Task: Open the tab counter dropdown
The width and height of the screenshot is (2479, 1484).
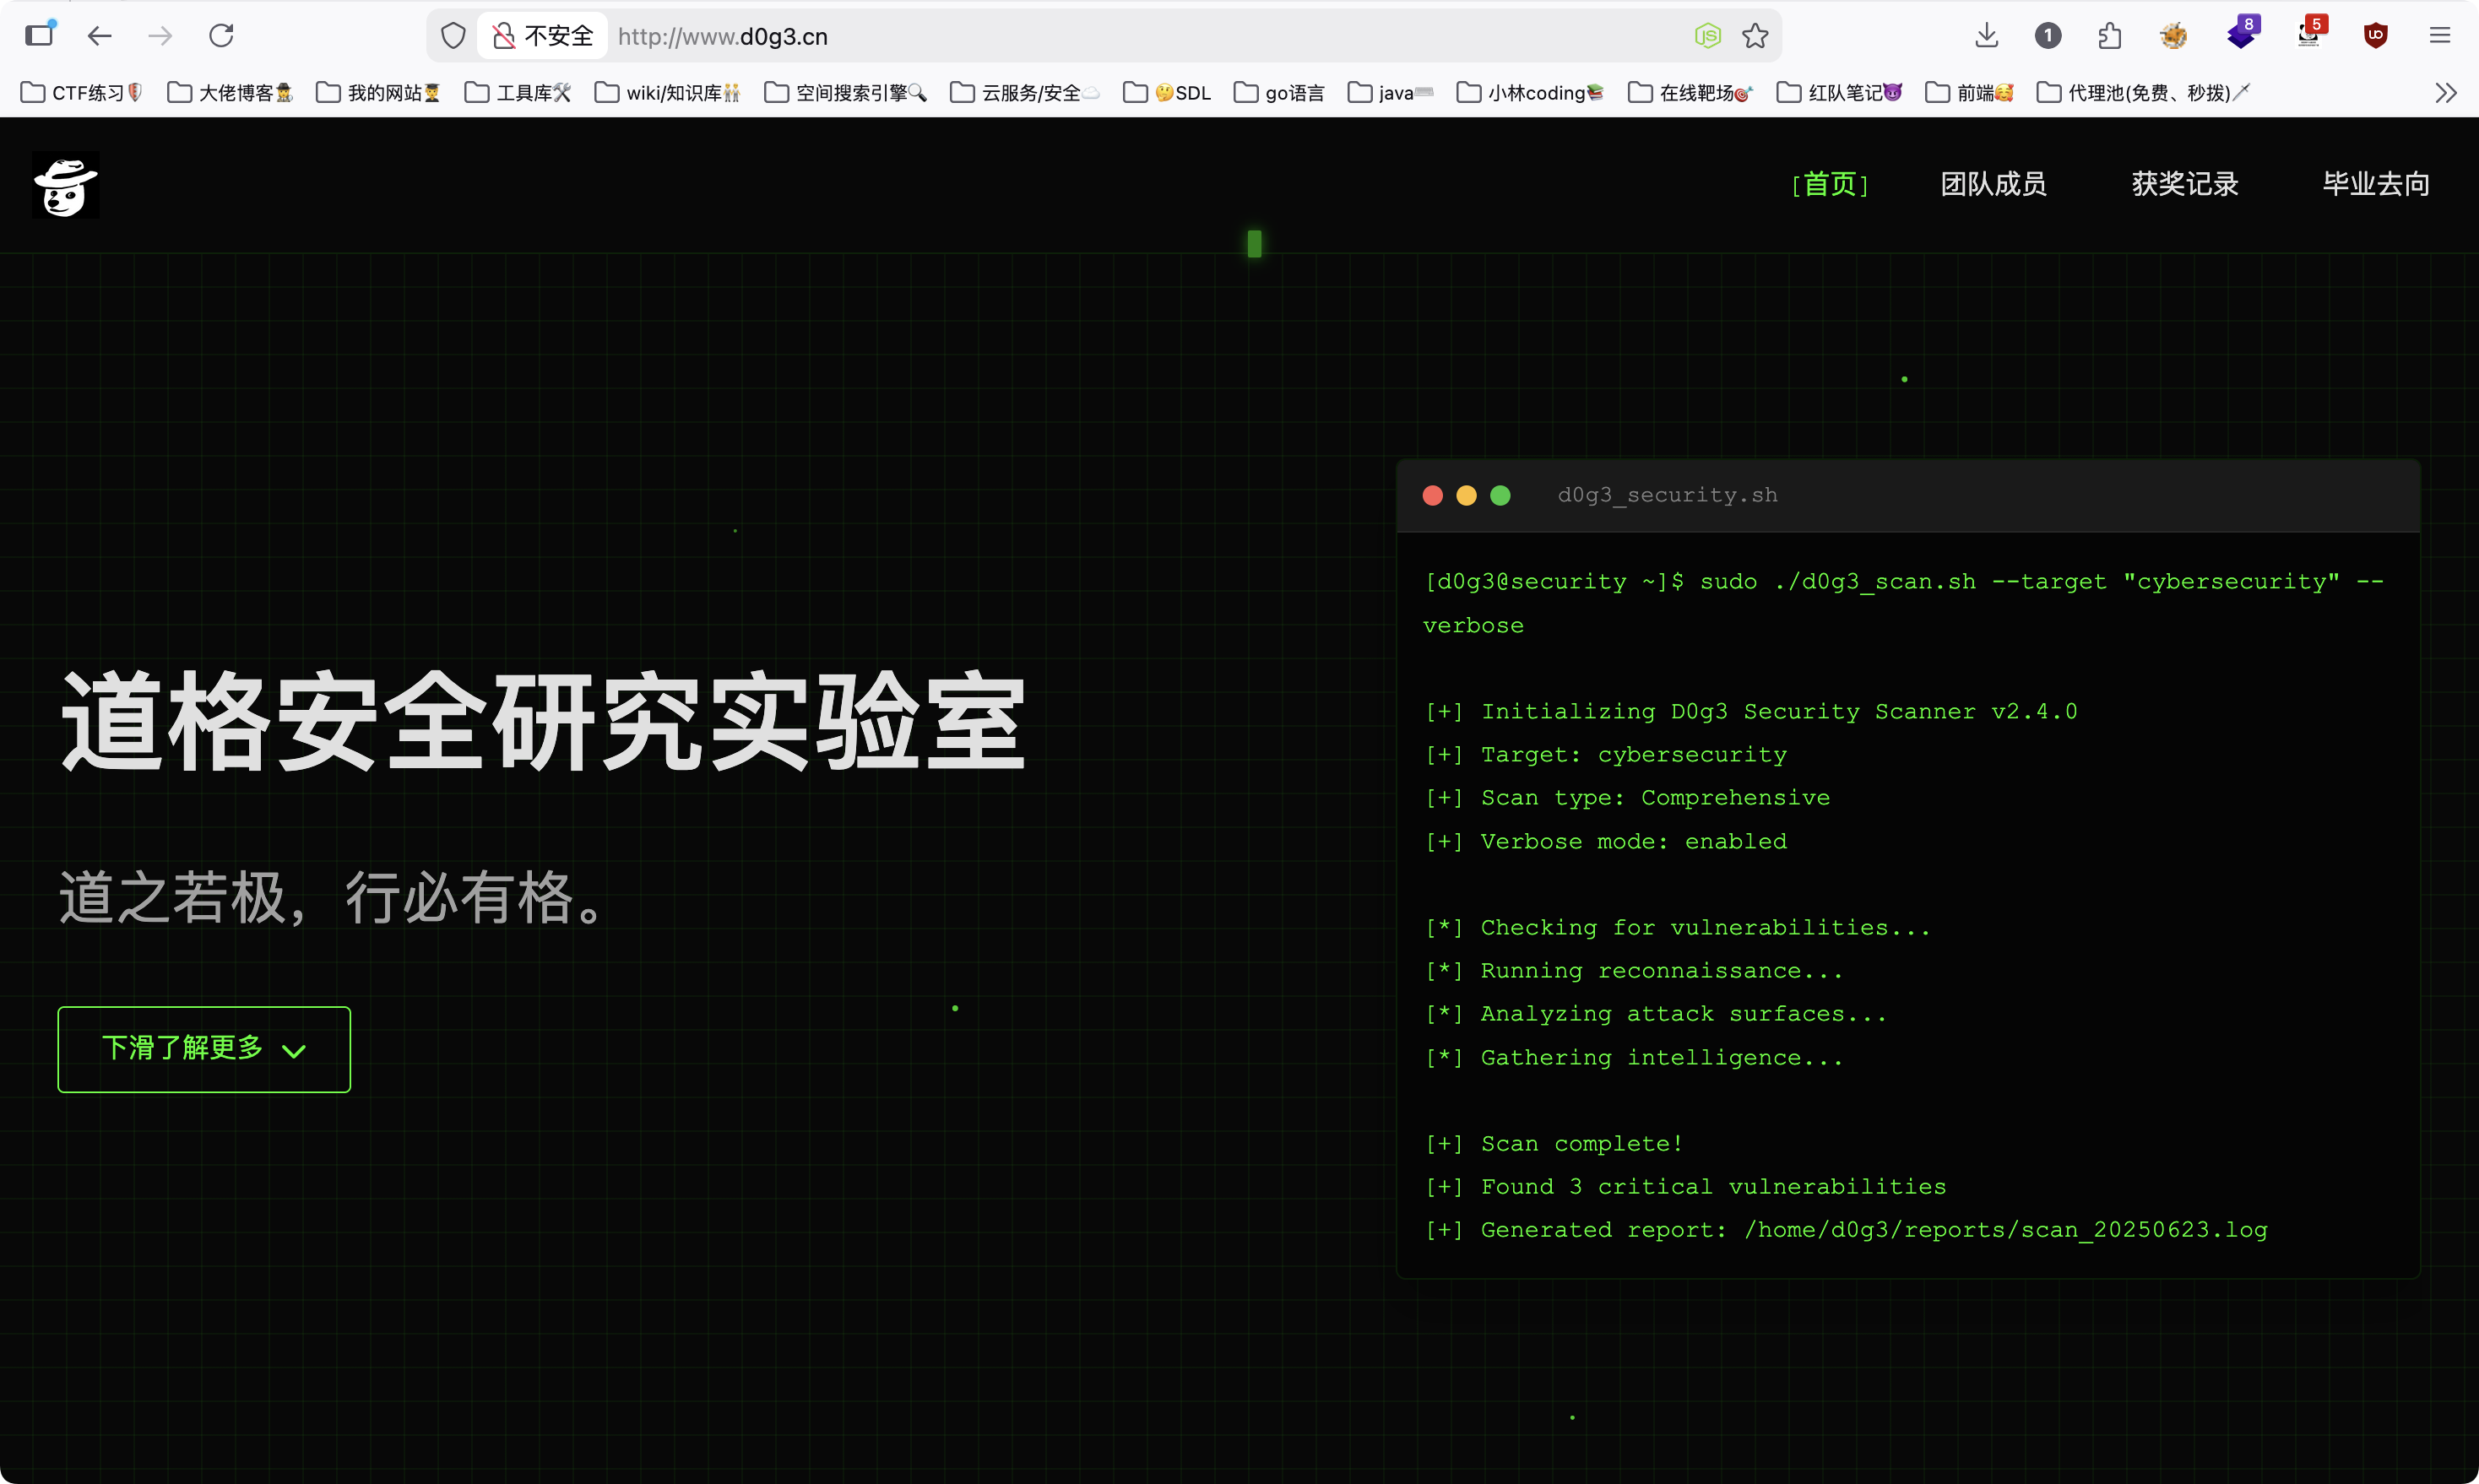Action: [2047, 35]
